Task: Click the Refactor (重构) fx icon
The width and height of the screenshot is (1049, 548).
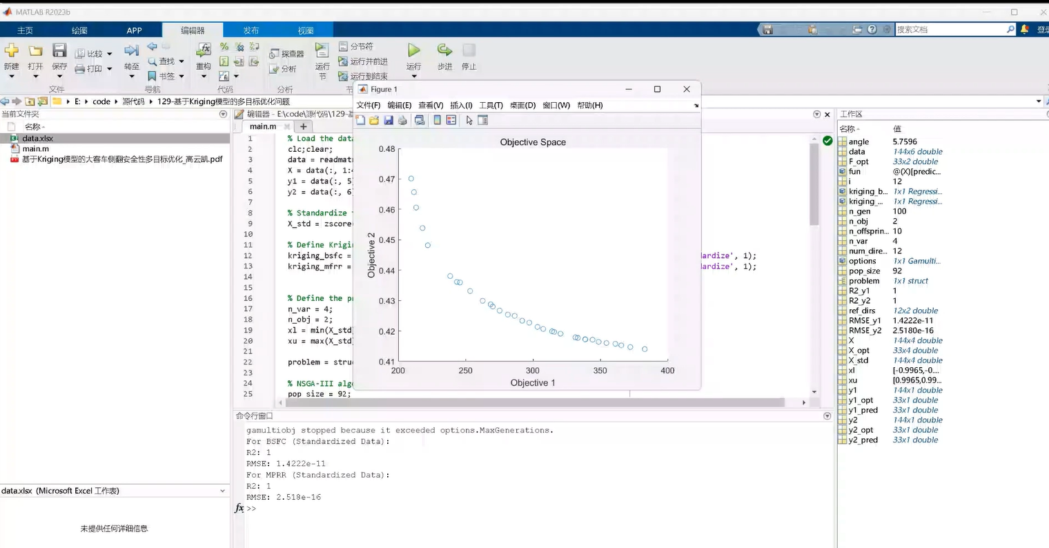Action: coord(204,50)
